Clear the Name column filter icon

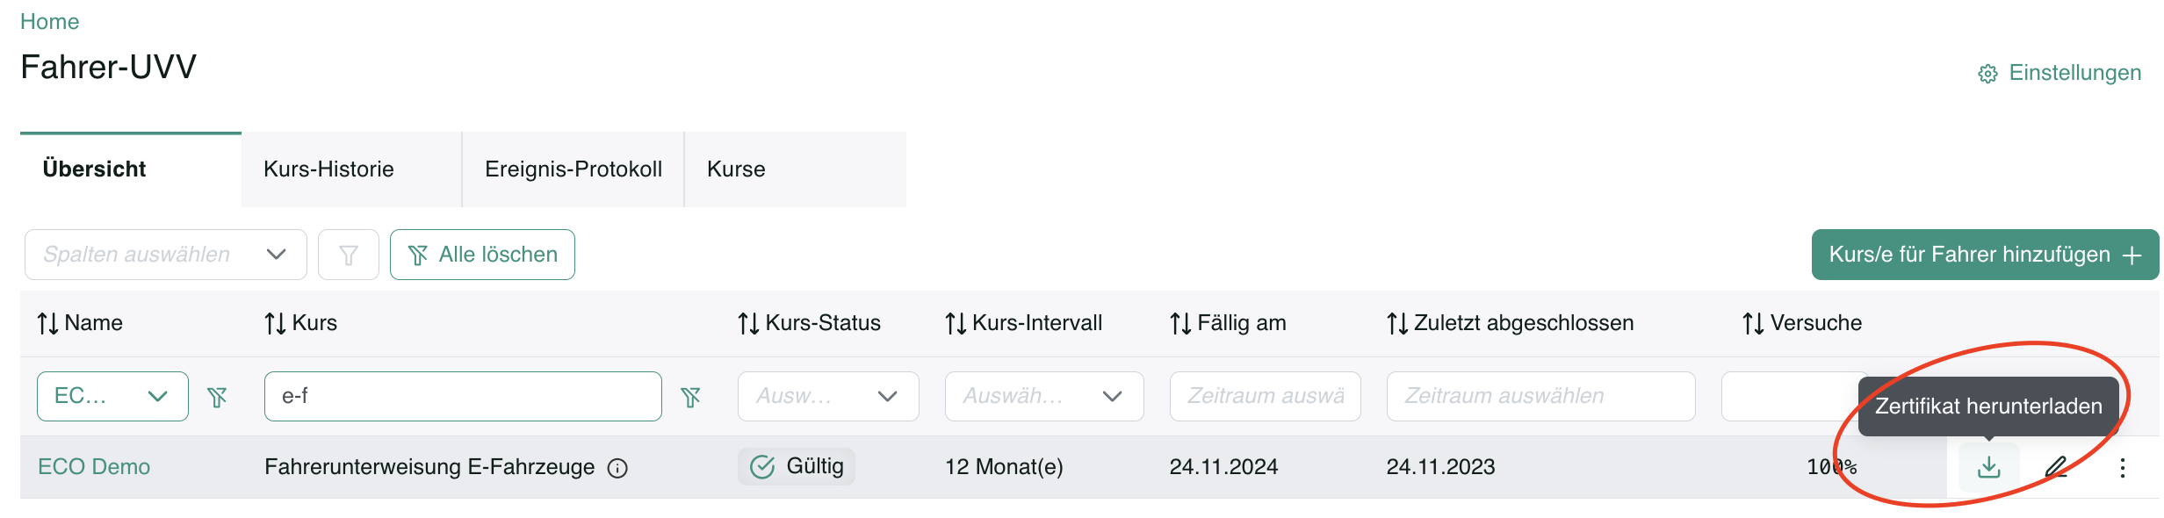coord(217,397)
